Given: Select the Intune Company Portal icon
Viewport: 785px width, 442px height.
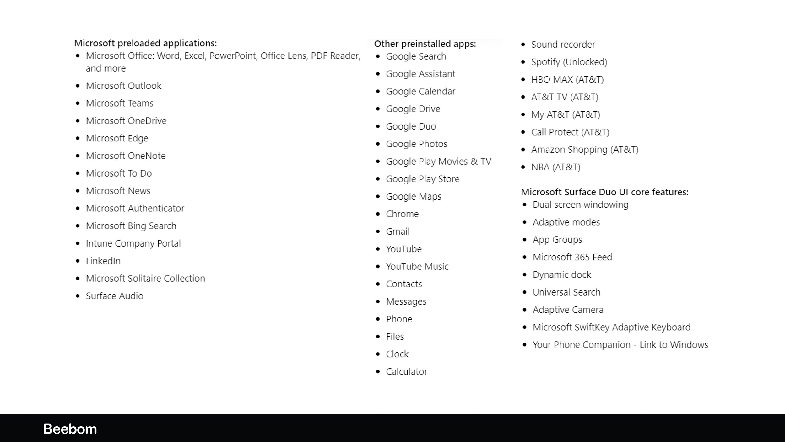Looking at the screenshot, I should 133,243.
